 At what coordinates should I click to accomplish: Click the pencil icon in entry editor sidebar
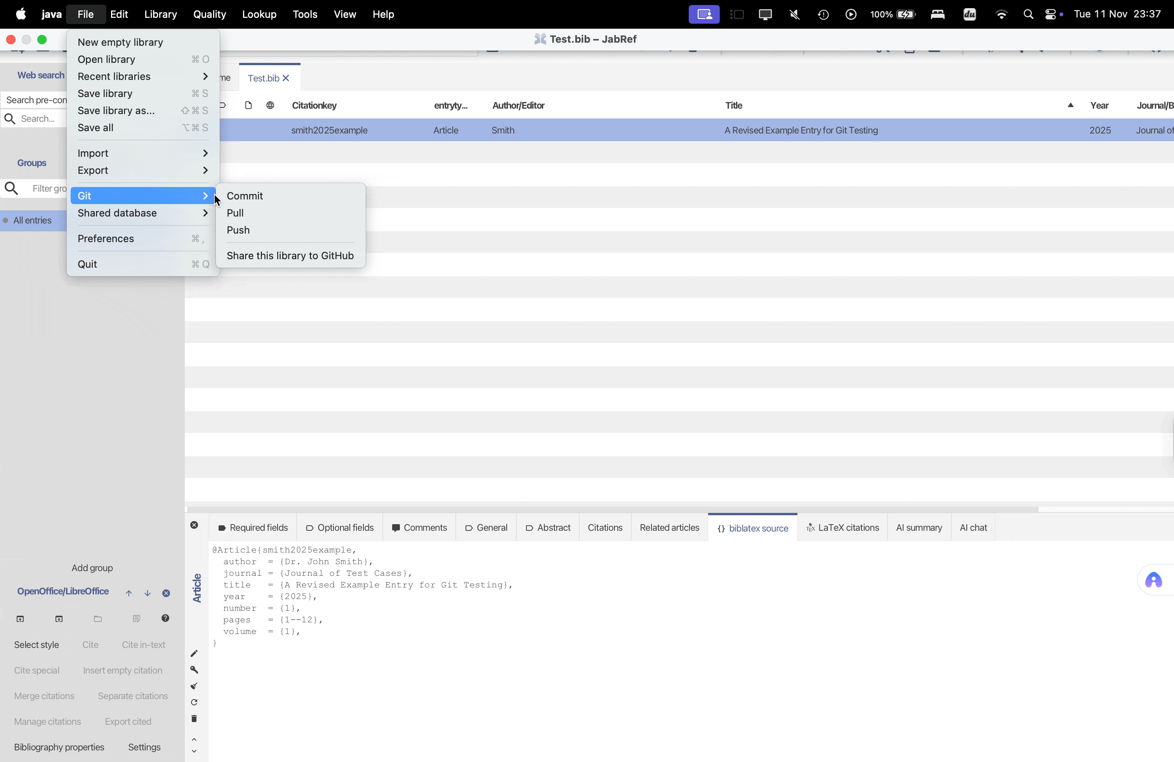tap(194, 653)
